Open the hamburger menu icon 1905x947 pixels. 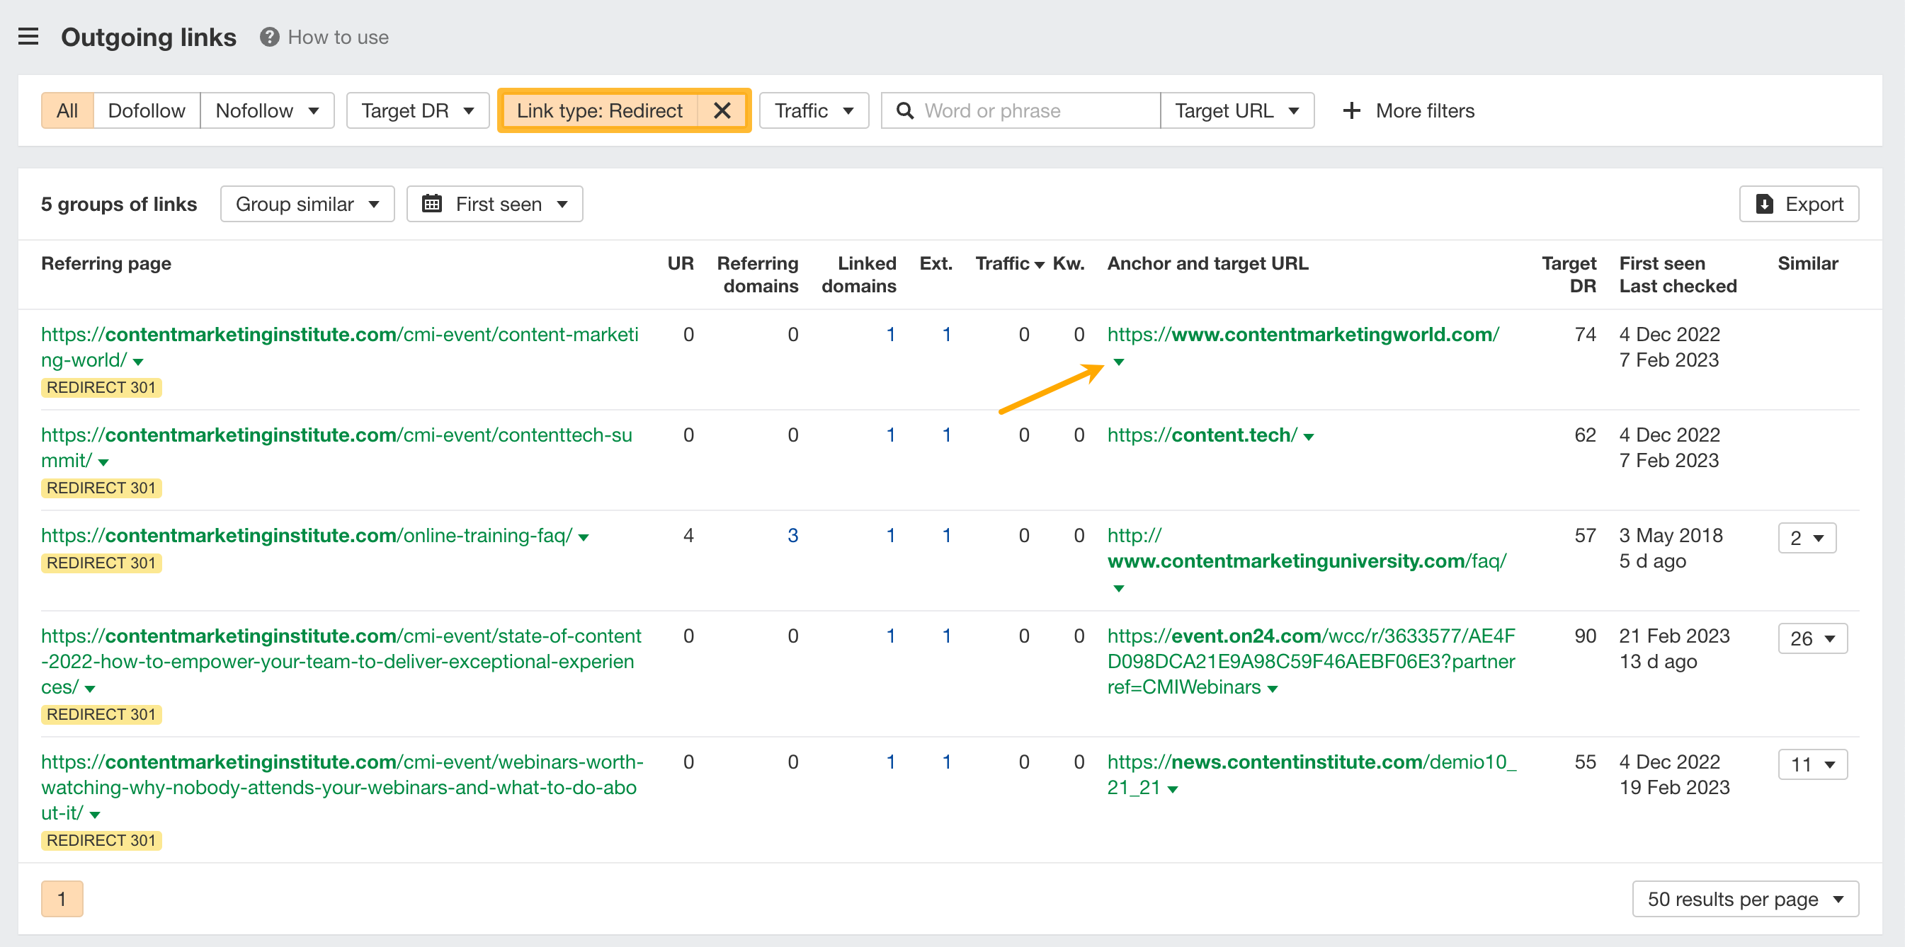[x=28, y=36]
